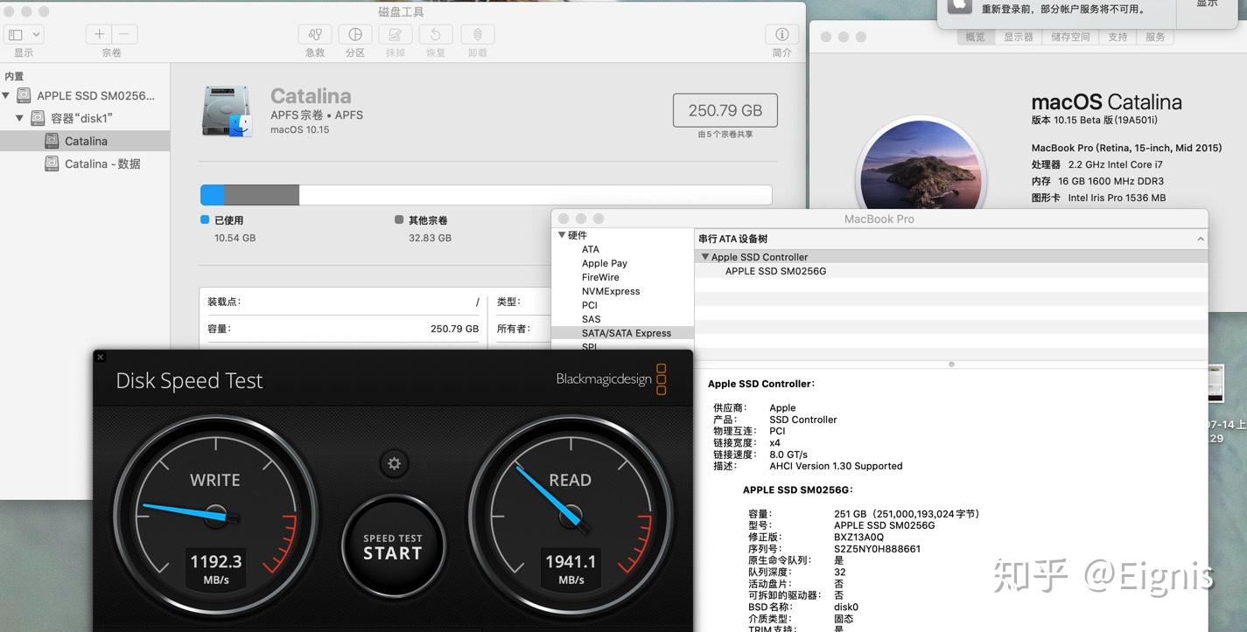
Task: Click the add volume plus button
Action: 99,34
